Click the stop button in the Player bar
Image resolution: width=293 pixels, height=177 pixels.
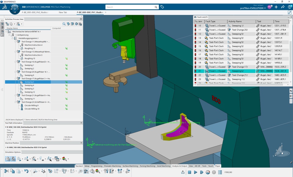(x=190, y=172)
